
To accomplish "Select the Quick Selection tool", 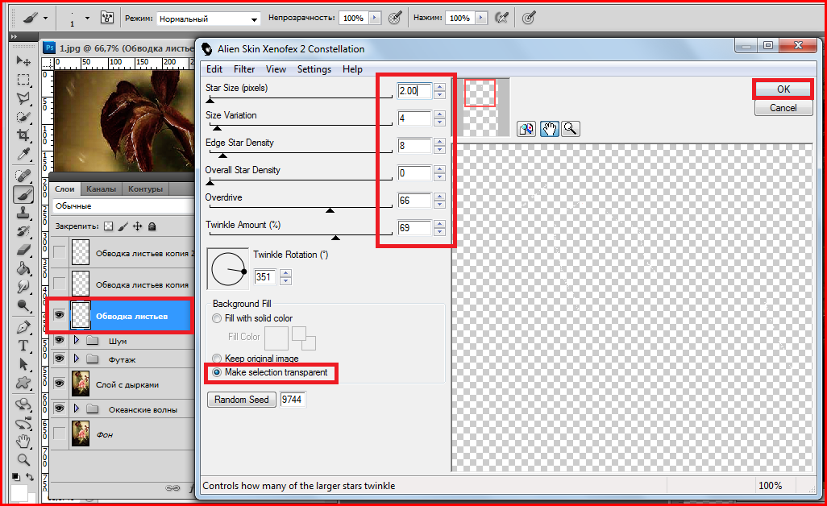I will (23, 117).
